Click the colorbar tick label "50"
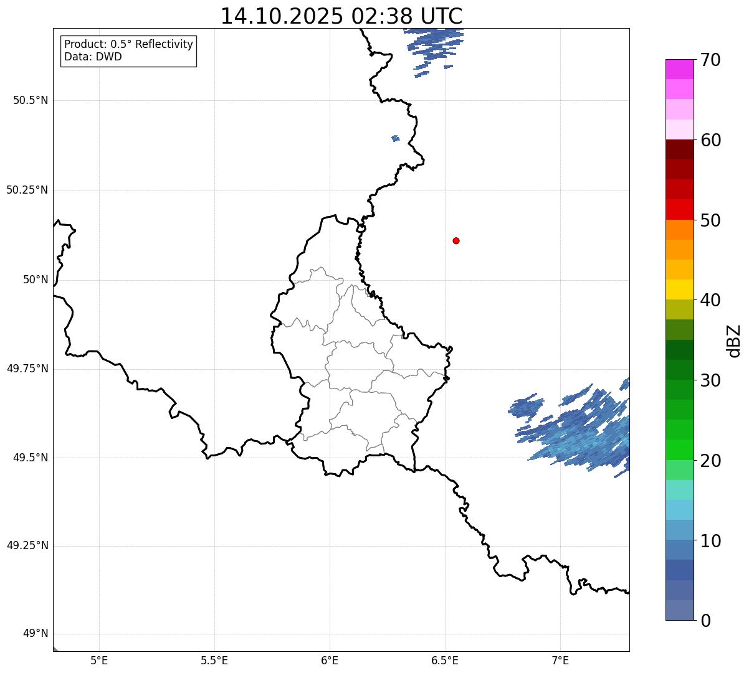Viewport: 749px width, 673px height. [710, 220]
